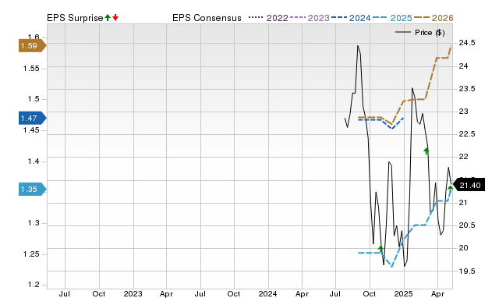The width and height of the screenshot is (499, 298).
Task: Click the EPS Surprise legend title
Action: 75,18
